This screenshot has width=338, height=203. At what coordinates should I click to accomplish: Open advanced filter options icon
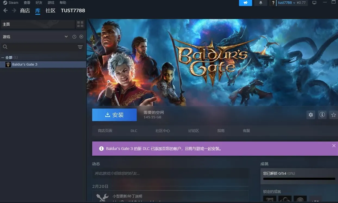pos(80,47)
